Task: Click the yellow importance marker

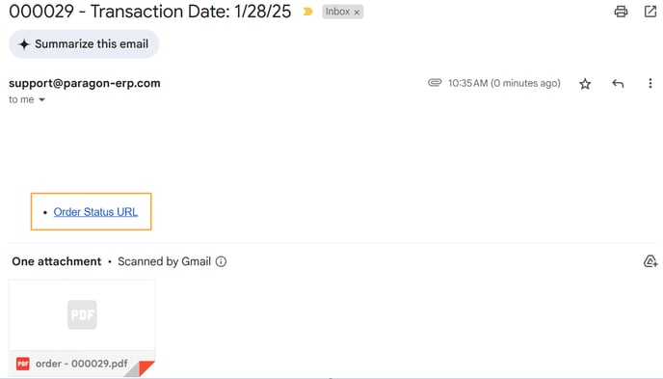Action: 307,12
